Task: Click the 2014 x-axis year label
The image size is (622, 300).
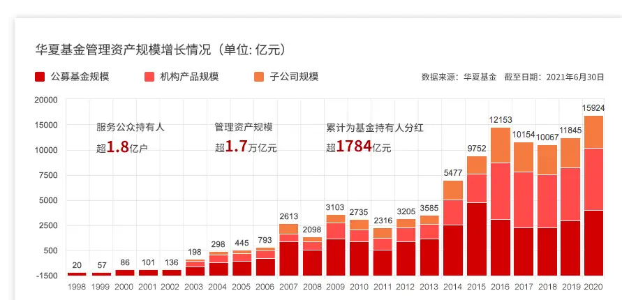Action: point(453,287)
